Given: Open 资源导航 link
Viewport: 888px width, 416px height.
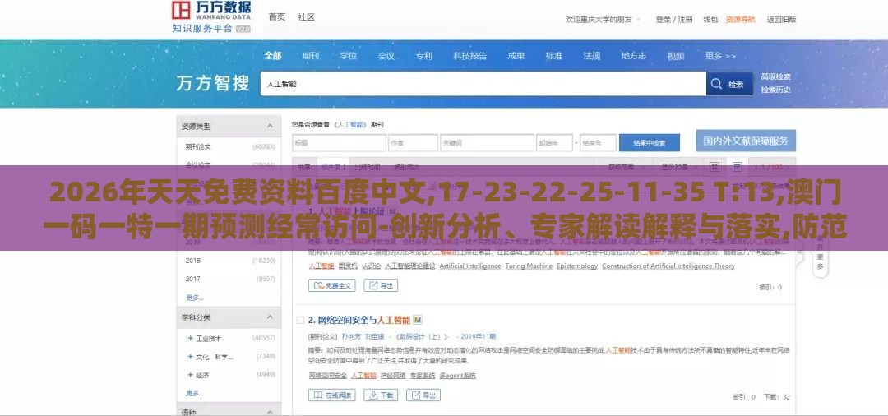Looking at the screenshot, I should tap(741, 19).
